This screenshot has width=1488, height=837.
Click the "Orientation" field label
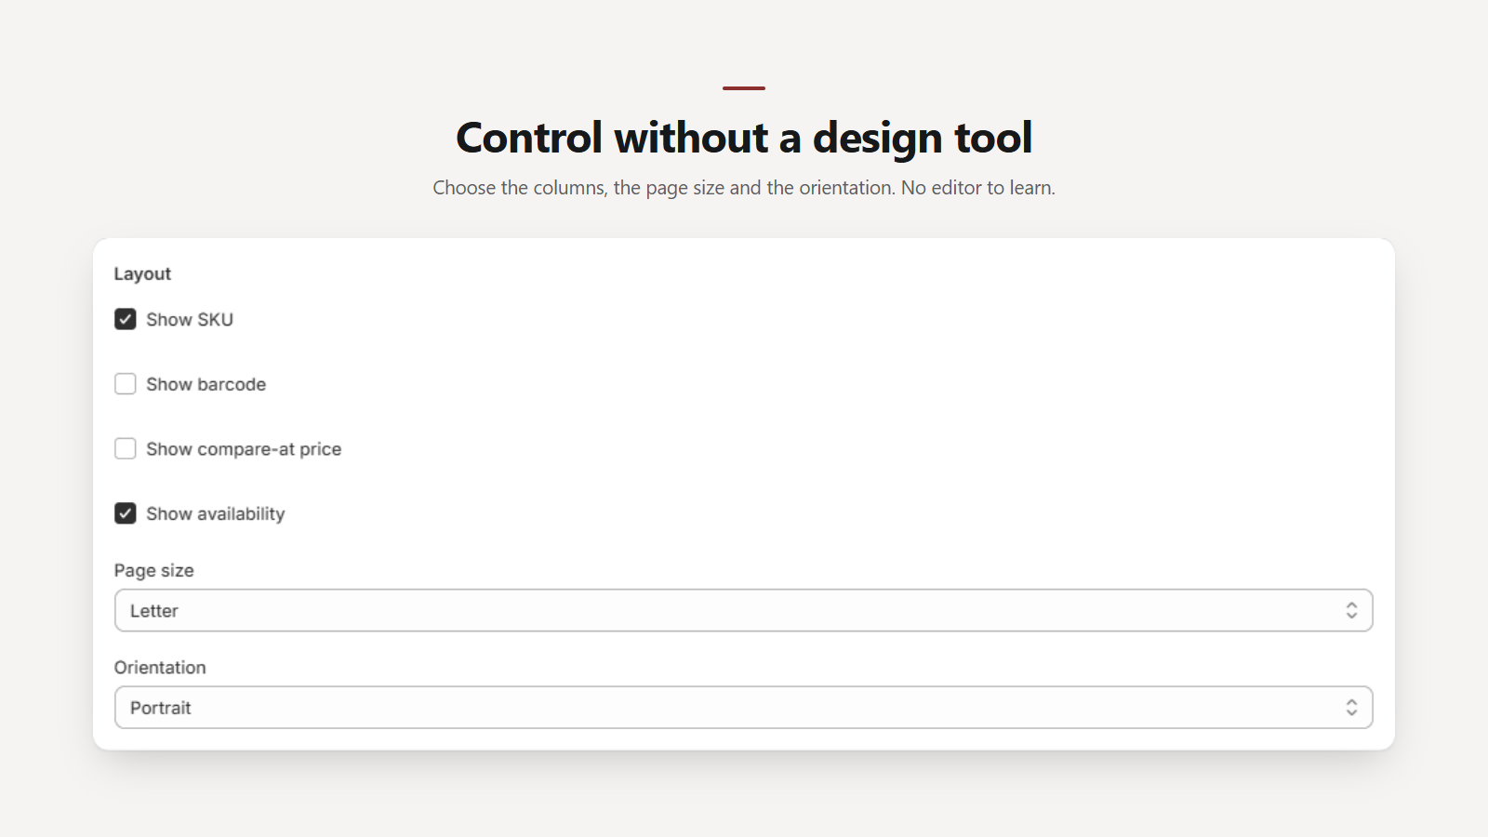[x=160, y=668]
